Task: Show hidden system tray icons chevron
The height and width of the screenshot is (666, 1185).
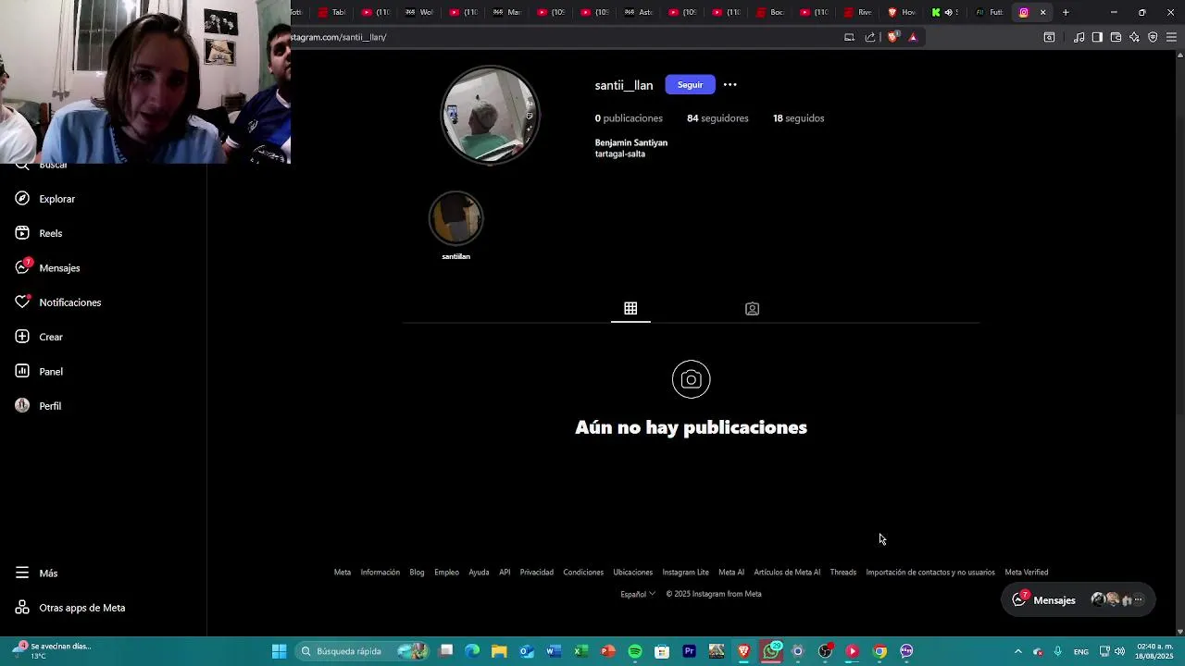Action: coord(1018,651)
